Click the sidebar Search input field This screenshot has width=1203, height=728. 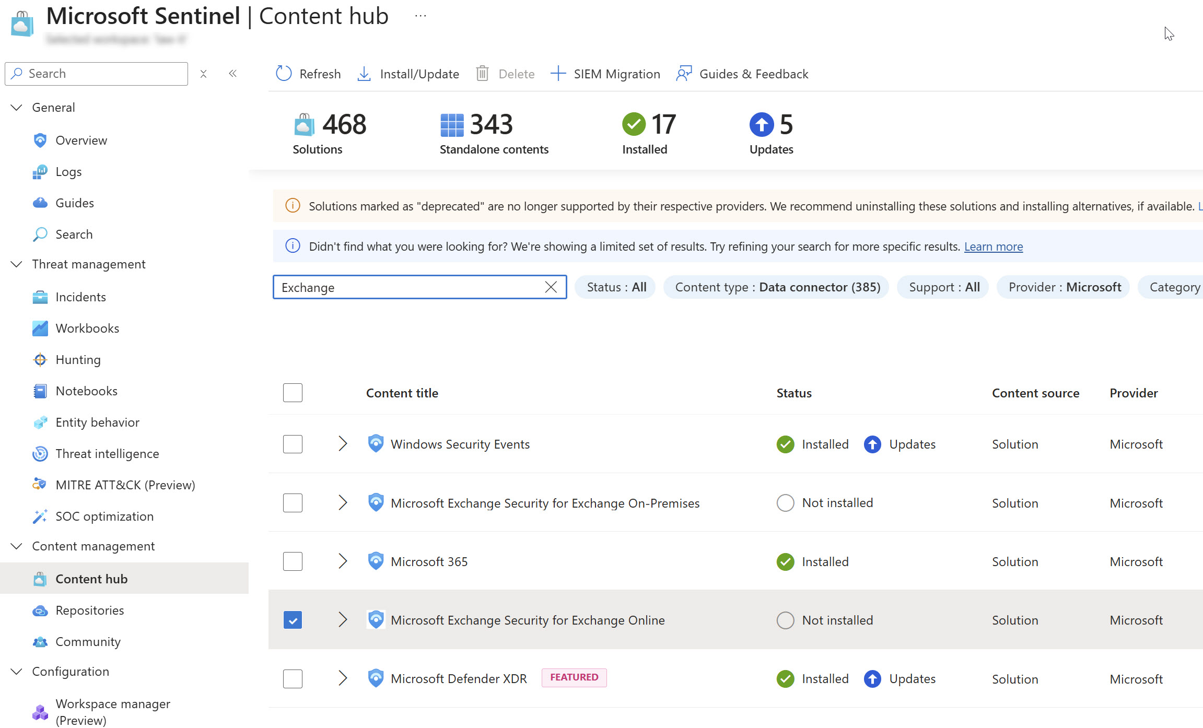(x=96, y=74)
